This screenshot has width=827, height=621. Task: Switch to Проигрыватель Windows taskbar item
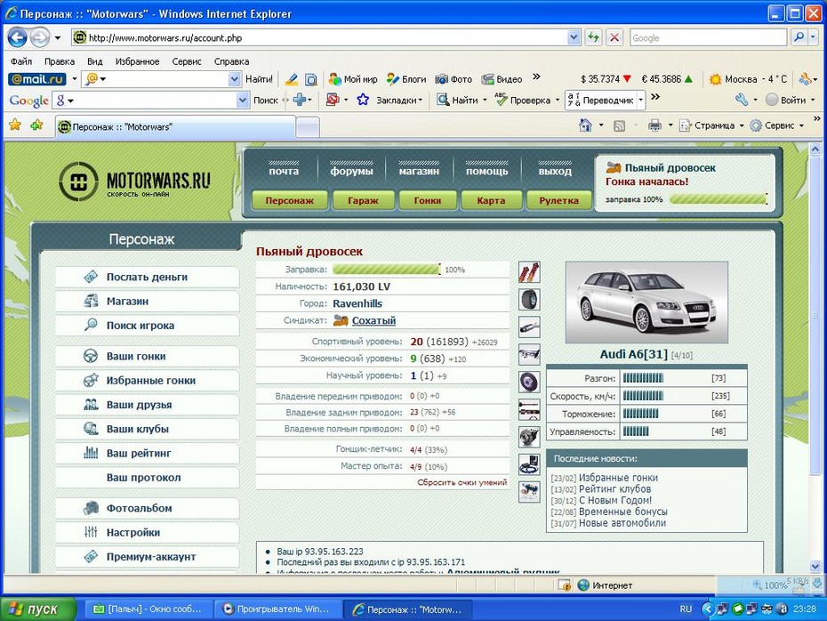[x=277, y=609]
